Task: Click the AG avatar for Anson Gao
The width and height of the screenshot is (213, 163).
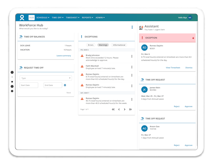Action: click(144, 128)
